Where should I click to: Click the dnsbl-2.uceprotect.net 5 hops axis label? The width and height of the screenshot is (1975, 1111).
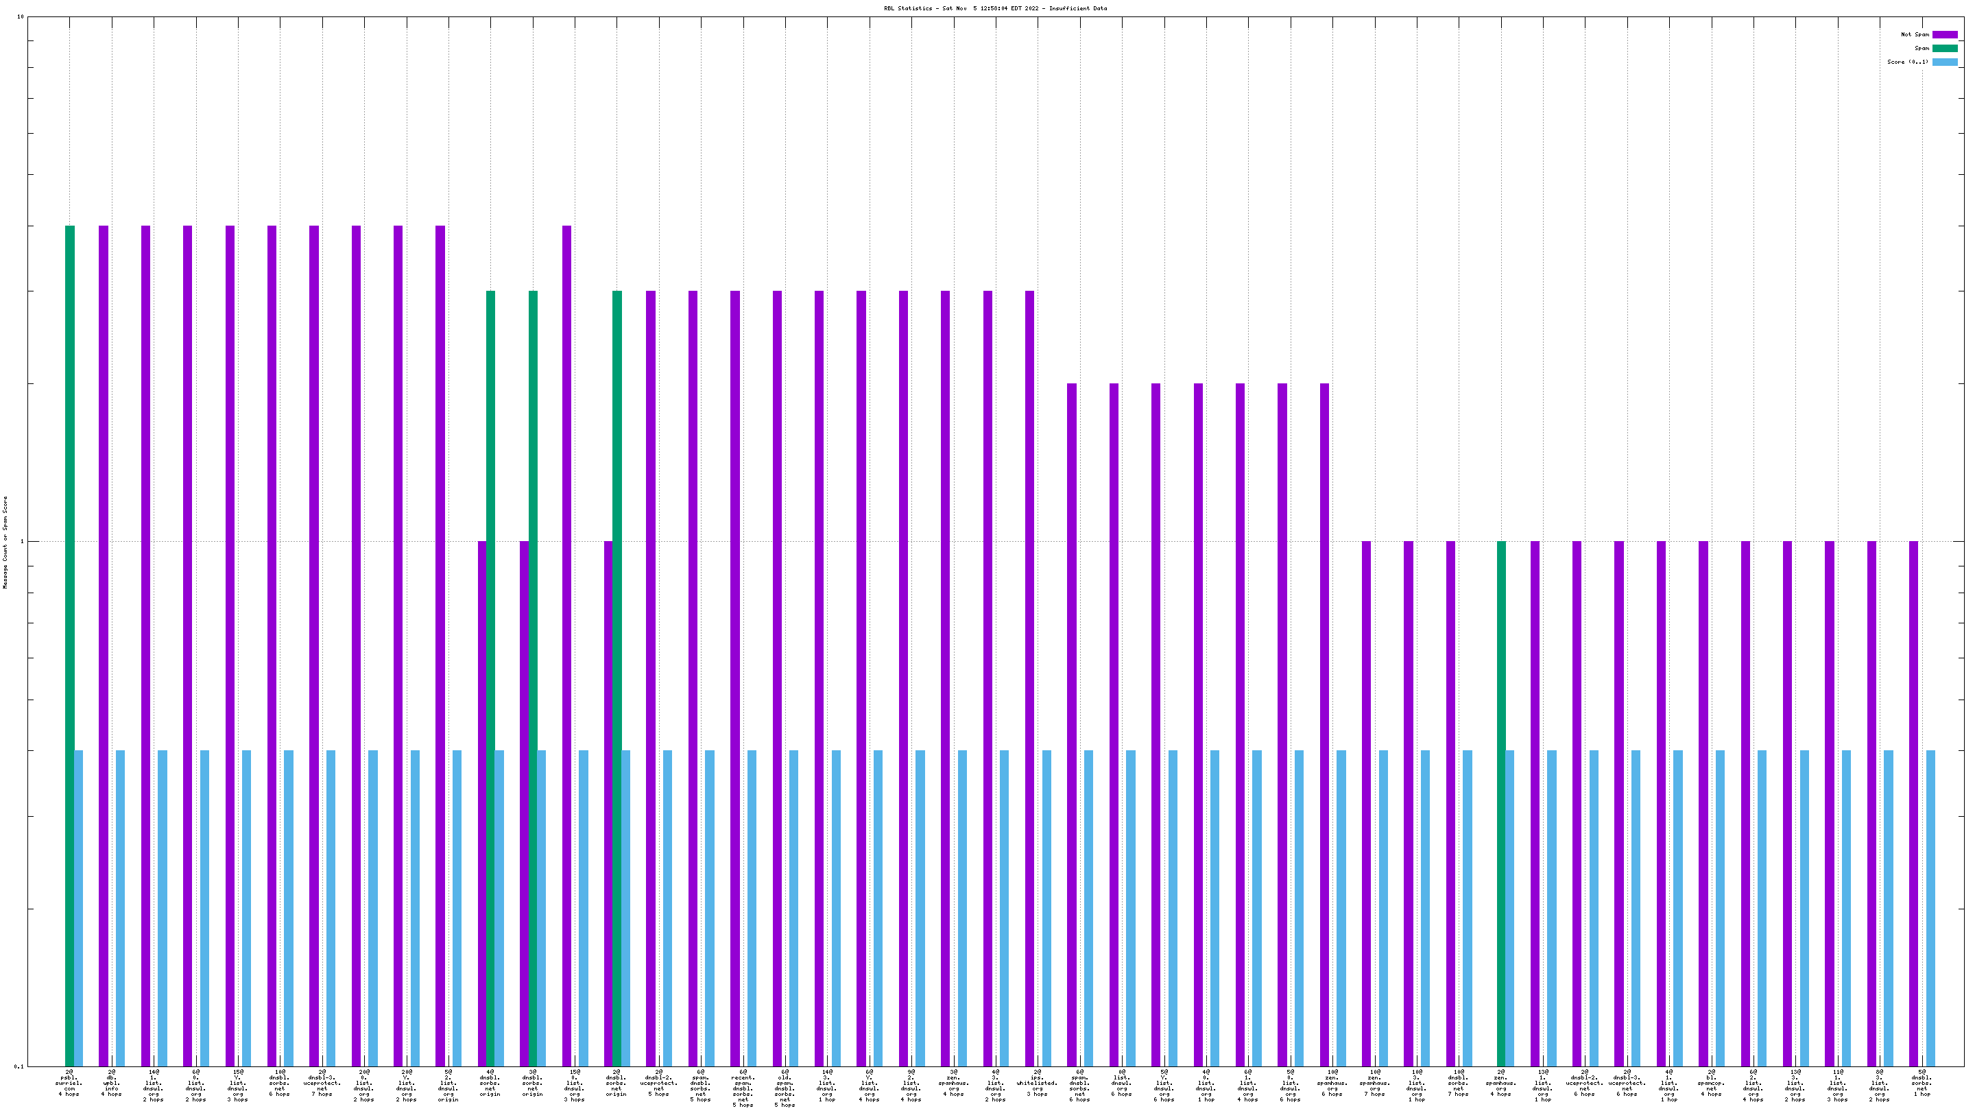[x=658, y=1083]
